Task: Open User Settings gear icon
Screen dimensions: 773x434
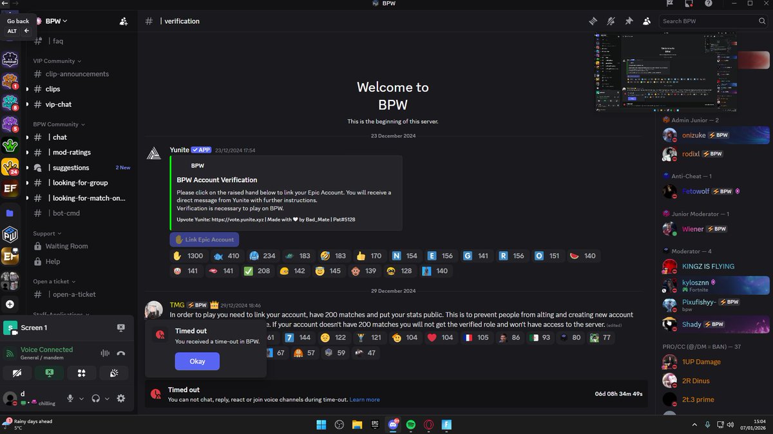Action: click(x=120, y=399)
